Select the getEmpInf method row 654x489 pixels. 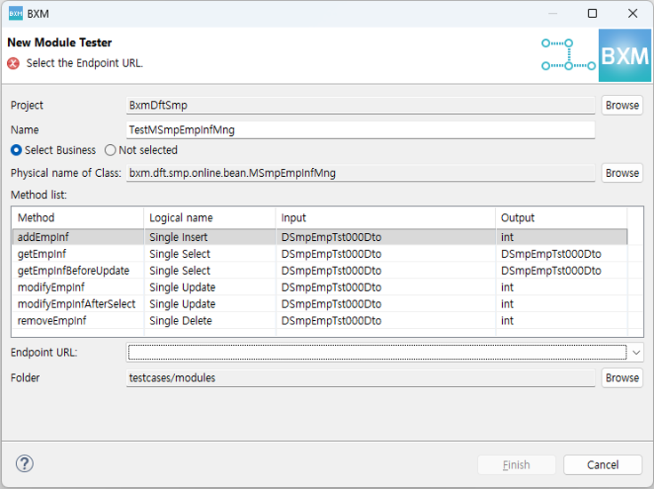pos(320,253)
